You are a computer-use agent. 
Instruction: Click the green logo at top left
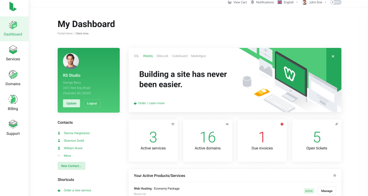pos(13,7)
